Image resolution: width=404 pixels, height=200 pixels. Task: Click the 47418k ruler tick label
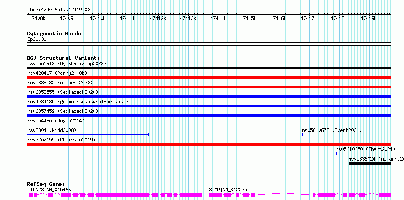[x=339, y=18]
